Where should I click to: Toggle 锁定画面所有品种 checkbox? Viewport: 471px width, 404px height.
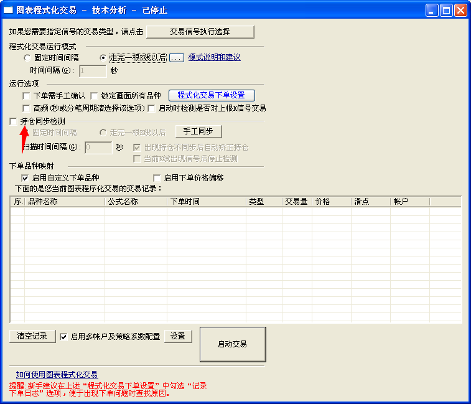click(x=95, y=96)
